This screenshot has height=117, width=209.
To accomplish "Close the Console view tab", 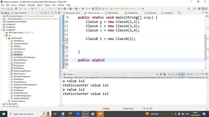I will click(x=75, y=74).
